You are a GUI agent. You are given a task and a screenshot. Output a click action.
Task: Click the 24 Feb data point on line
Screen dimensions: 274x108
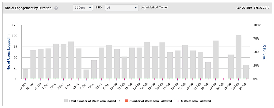(223, 79)
